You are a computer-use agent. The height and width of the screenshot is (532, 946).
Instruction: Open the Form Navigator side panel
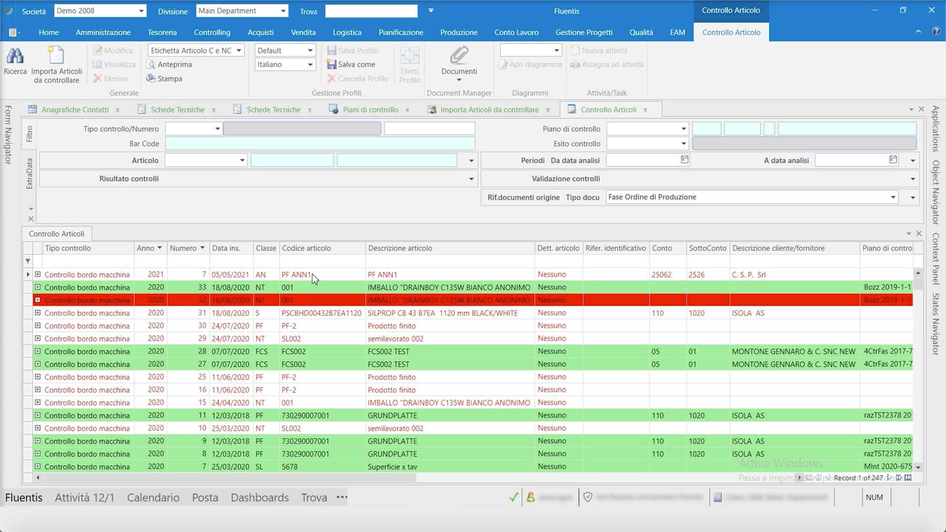(x=8, y=134)
